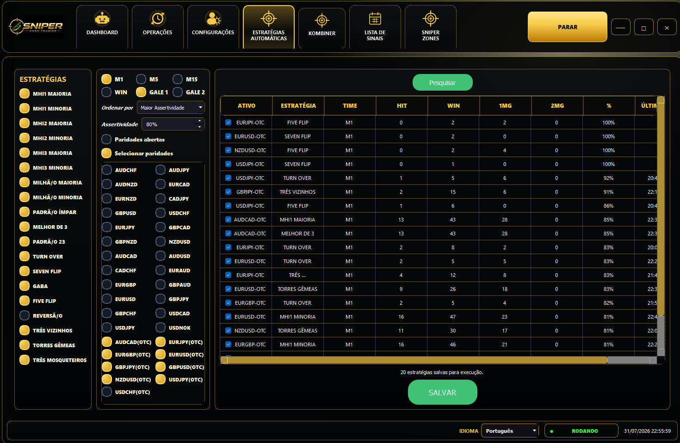This screenshot has width=680, height=443.
Task: Open the Dashboard robot icon
Action: pyautogui.click(x=102, y=18)
